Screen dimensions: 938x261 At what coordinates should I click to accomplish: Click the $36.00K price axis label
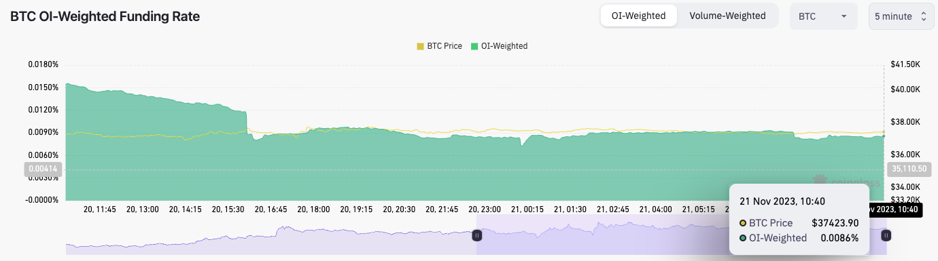coord(905,155)
